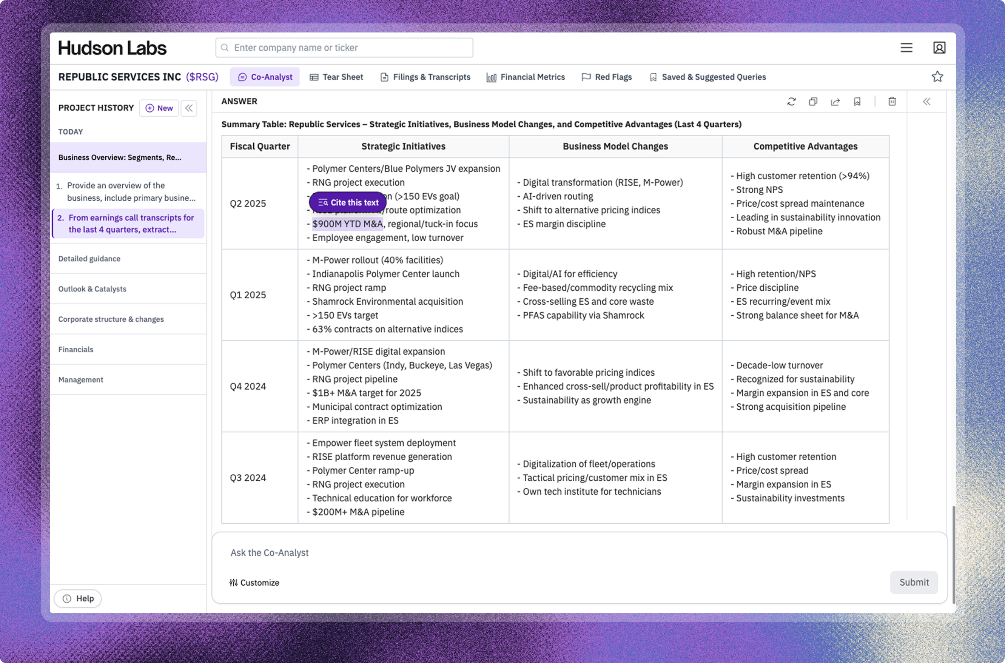The height and width of the screenshot is (663, 1005).
Task: Expand the Outlook & Catalysts section
Action: click(92, 289)
